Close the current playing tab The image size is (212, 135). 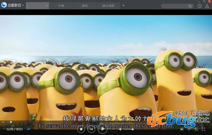pos(47,6)
